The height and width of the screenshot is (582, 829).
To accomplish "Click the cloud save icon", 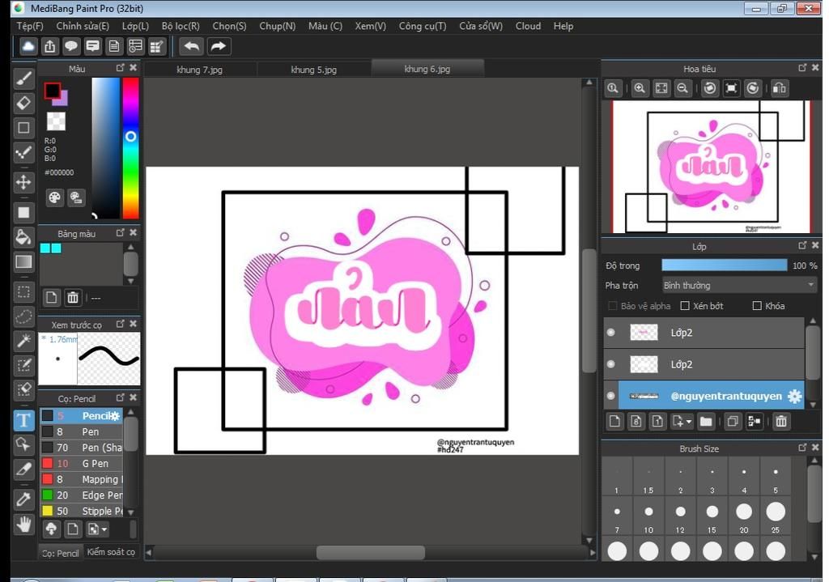I will [x=28, y=46].
